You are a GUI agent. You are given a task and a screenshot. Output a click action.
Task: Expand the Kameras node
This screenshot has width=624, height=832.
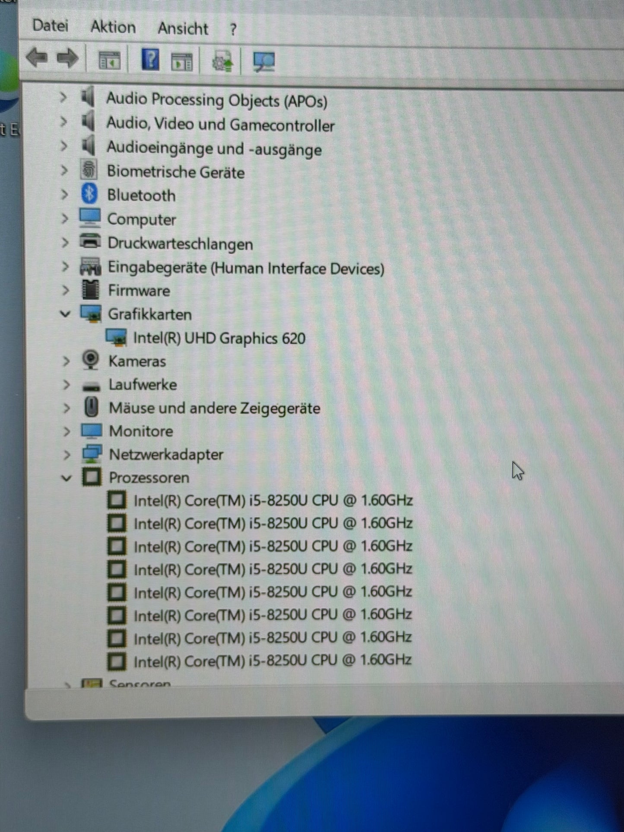tap(66, 361)
